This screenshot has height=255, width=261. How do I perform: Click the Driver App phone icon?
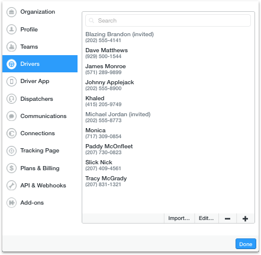[11, 81]
